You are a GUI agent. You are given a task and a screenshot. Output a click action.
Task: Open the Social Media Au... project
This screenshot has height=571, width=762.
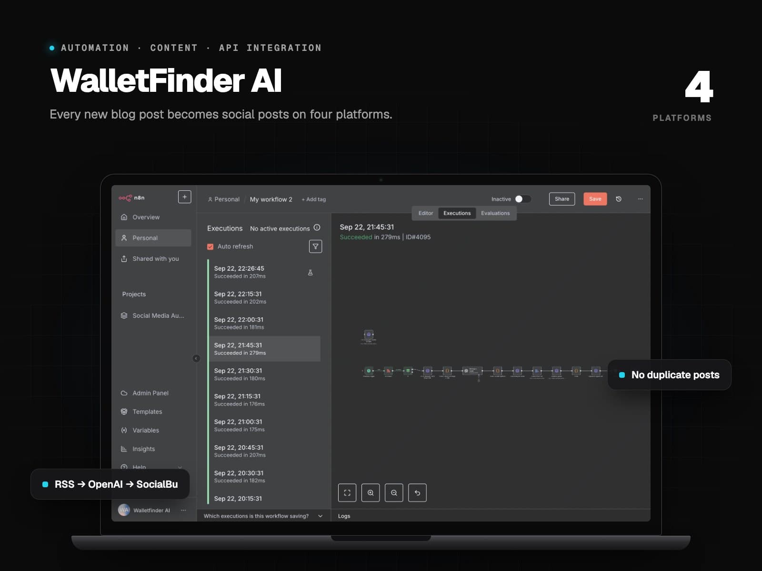153,315
